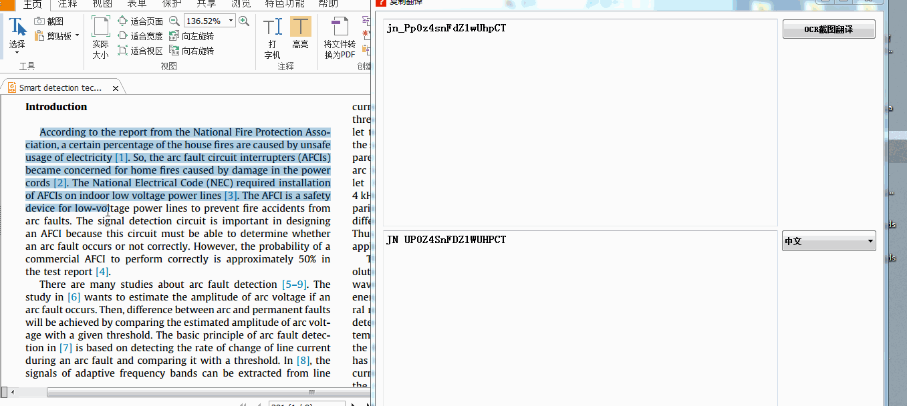
Task: Open citation link [6]
Action: [x=74, y=297]
